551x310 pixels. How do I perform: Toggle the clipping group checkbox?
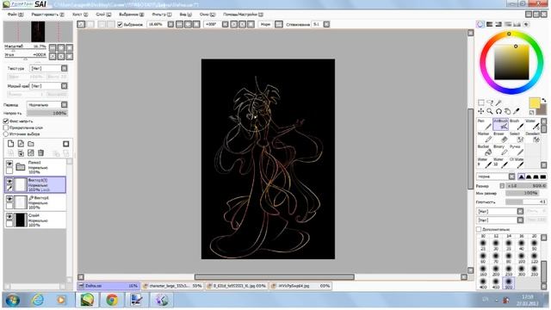coord(6,127)
